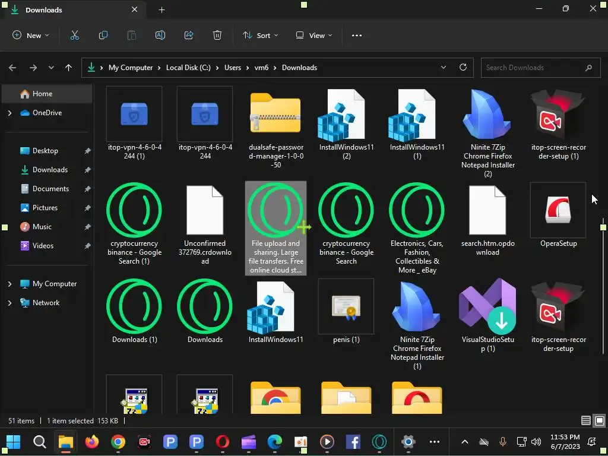The height and width of the screenshot is (456, 608).
Task: Select the itop-vpn-4-6-0-4244 (1) file
Action: pyautogui.click(x=134, y=123)
